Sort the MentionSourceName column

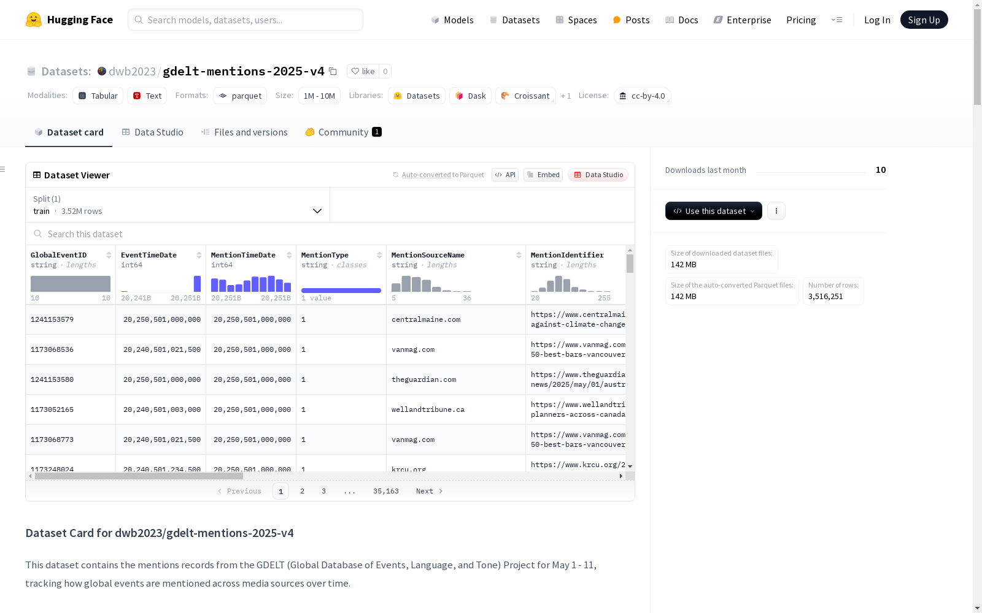(x=519, y=255)
